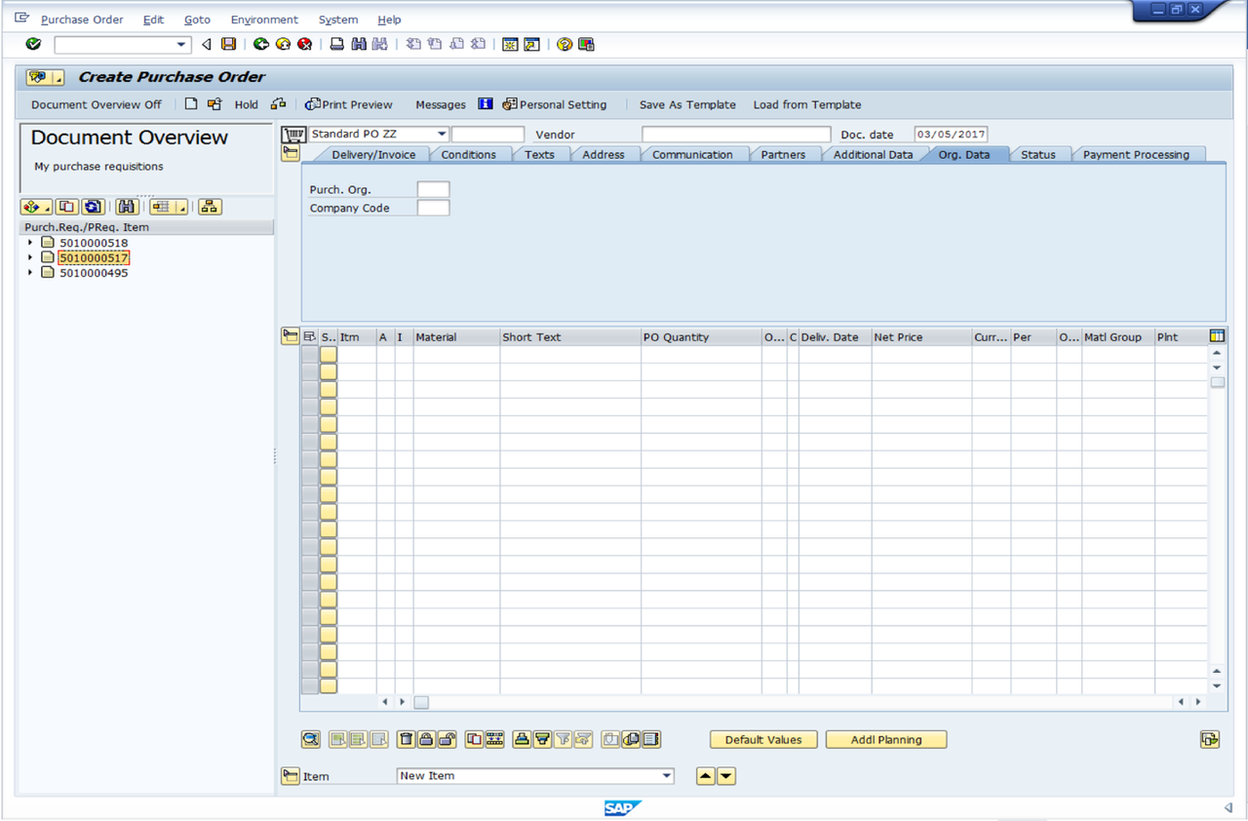Image resolution: width=1248 pixels, height=821 pixels.
Task: Open the New Item dropdown
Action: coord(667,776)
